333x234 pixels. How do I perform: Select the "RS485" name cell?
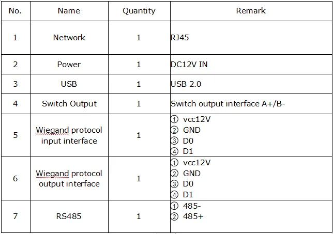point(69,216)
